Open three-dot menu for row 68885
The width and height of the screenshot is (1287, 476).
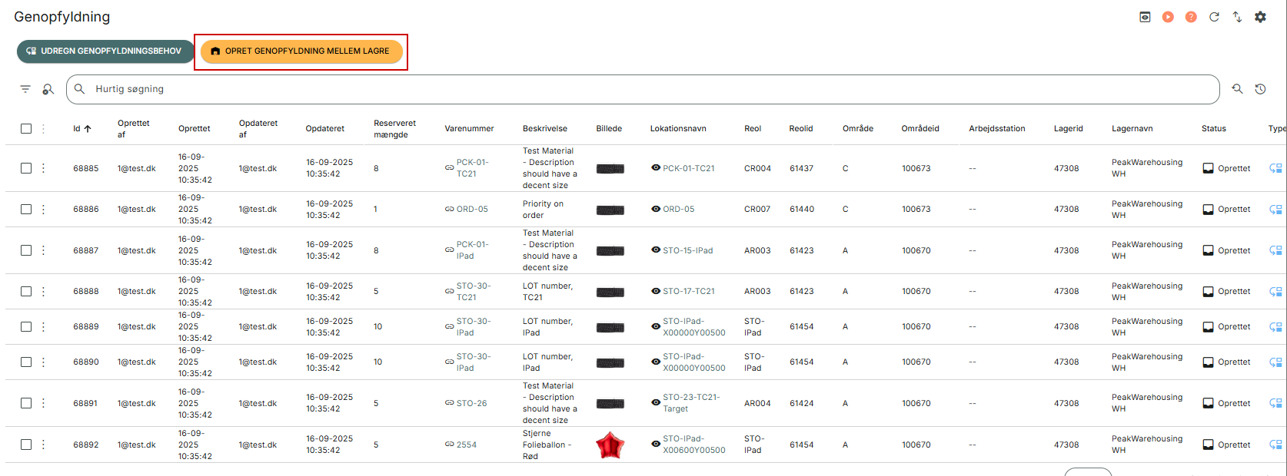[x=43, y=168]
